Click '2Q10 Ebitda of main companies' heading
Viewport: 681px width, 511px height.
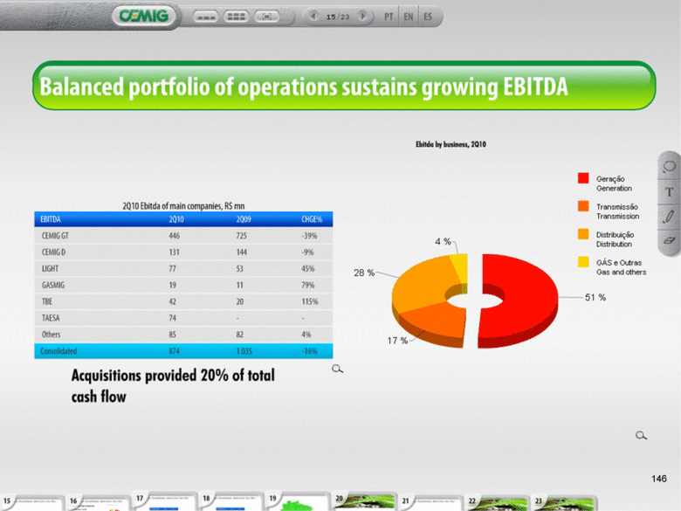pyautogui.click(x=183, y=206)
